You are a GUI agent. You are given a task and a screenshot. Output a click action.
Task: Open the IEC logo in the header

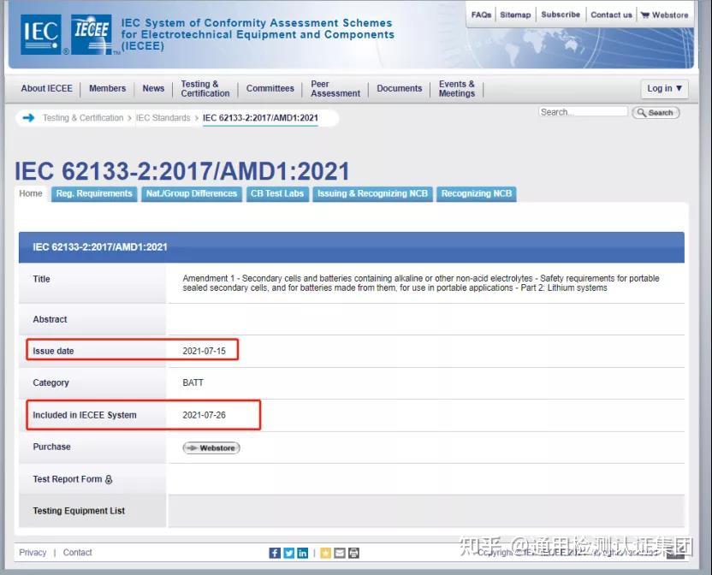coord(40,35)
